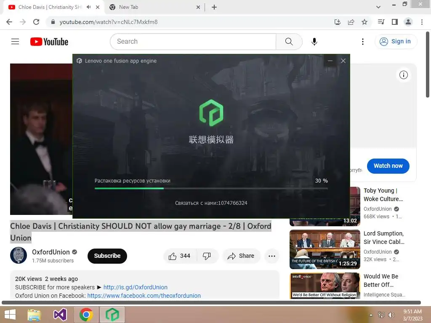Open Chrome tab search chevron
The height and width of the screenshot is (323, 431).
pyautogui.click(x=378, y=7)
